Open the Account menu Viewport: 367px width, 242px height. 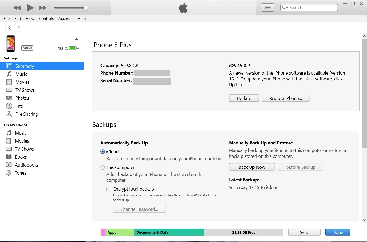[66, 18]
